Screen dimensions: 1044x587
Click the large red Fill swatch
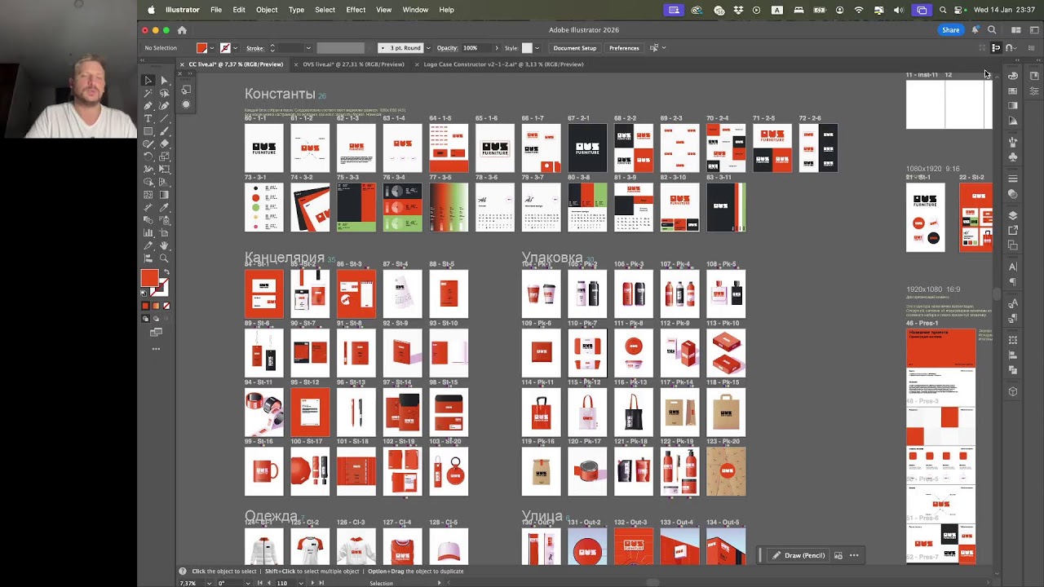tap(149, 277)
